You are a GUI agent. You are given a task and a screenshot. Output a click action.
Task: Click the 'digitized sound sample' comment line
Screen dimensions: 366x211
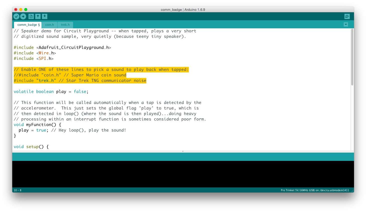click(100, 36)
